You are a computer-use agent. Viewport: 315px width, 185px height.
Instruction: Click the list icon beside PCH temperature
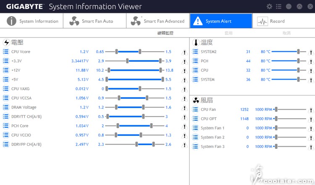[195, 61]
